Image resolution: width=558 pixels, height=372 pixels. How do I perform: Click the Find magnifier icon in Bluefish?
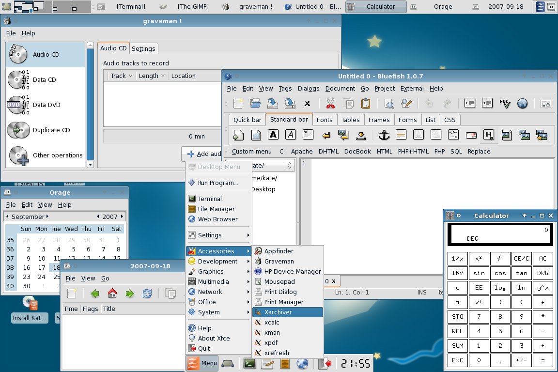[389, 104]
